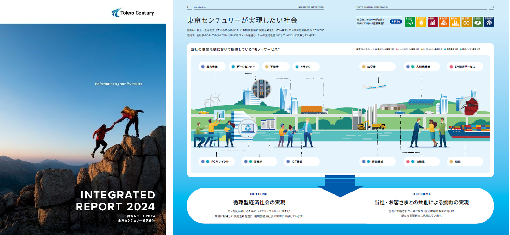Image resolution: width=510 pixels, height=235 pixels.
Task: Open the P.64 page reference badge
Action: [396, 22]
